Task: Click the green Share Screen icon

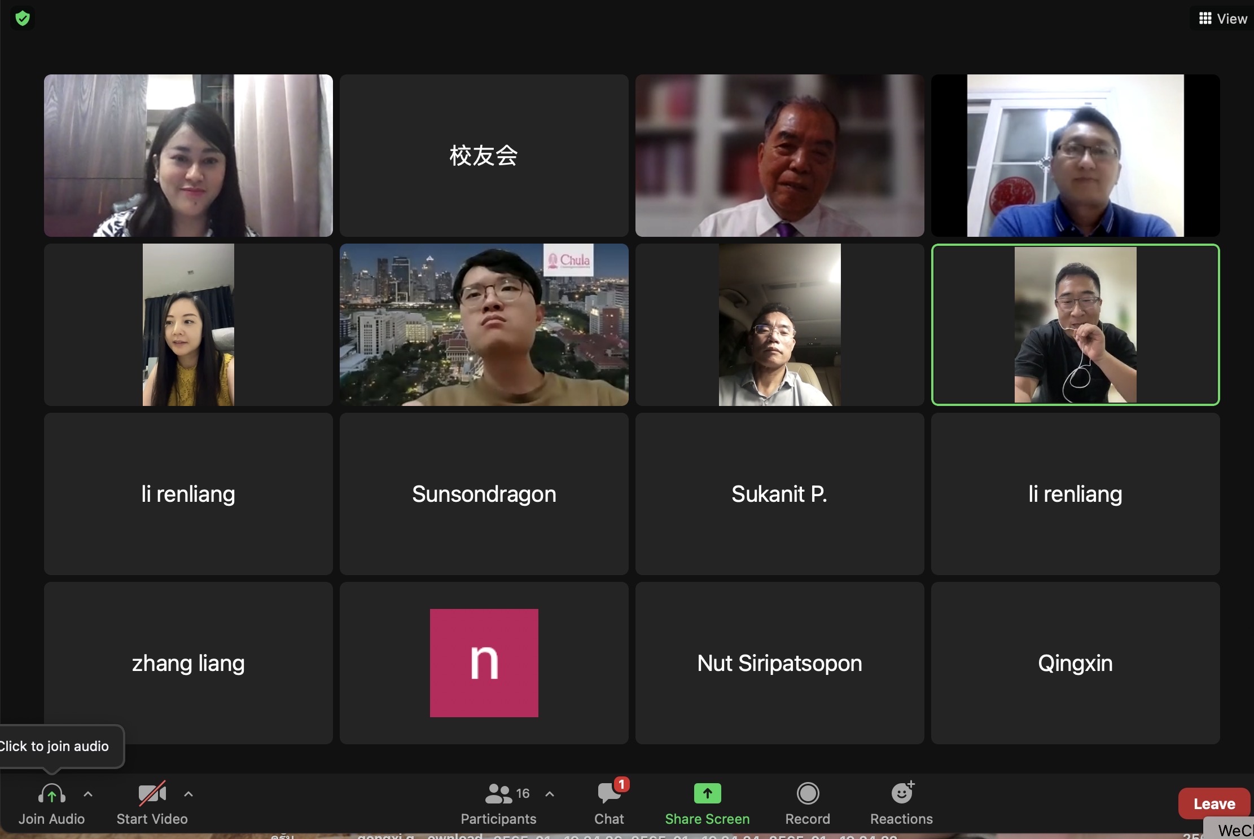Action: (x=707, y=793)
